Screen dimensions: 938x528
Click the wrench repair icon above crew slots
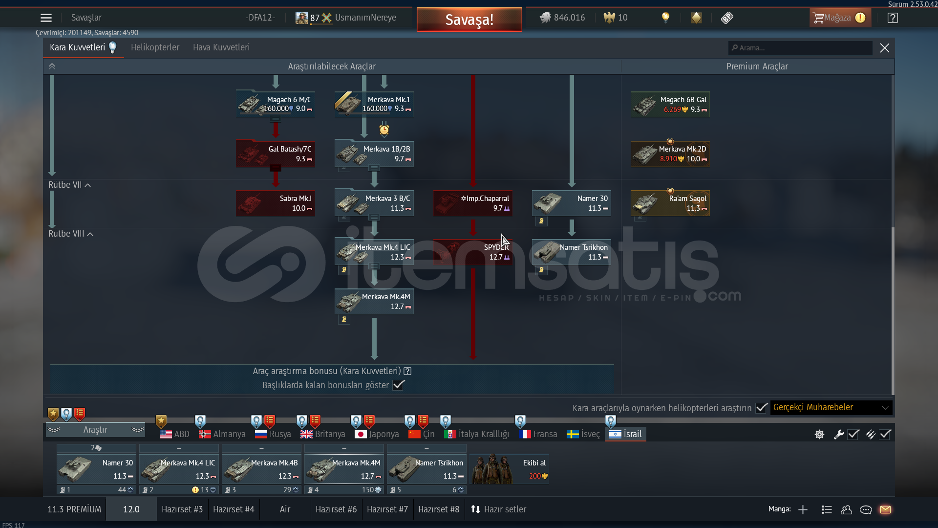tap(838, 434)
